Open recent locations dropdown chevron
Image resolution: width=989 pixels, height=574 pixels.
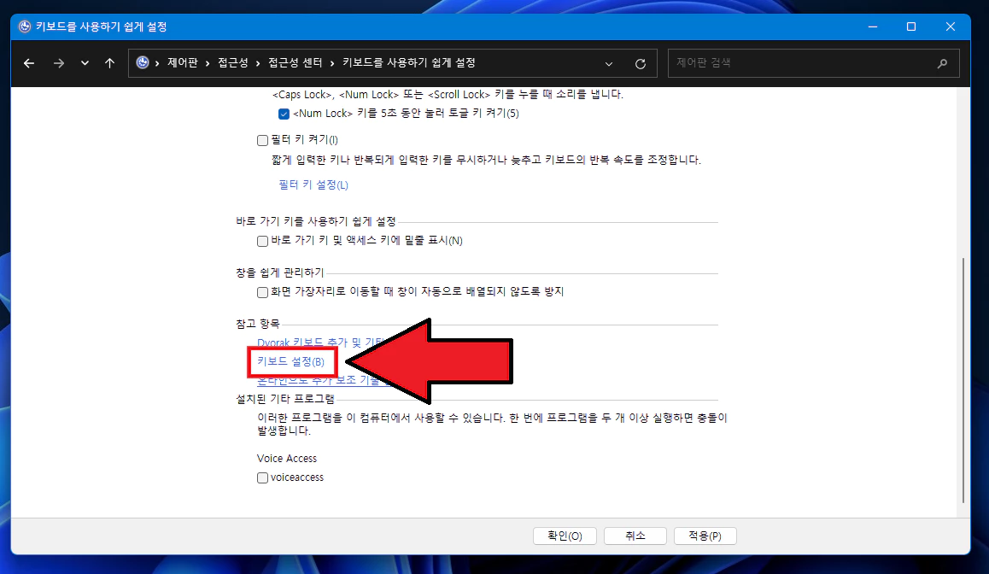tap(85, 63)
